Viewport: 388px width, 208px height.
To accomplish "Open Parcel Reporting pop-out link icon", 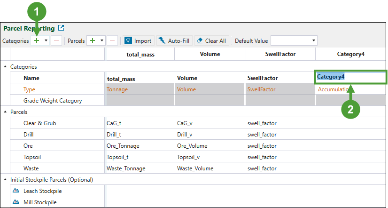I will click(61, 29).
